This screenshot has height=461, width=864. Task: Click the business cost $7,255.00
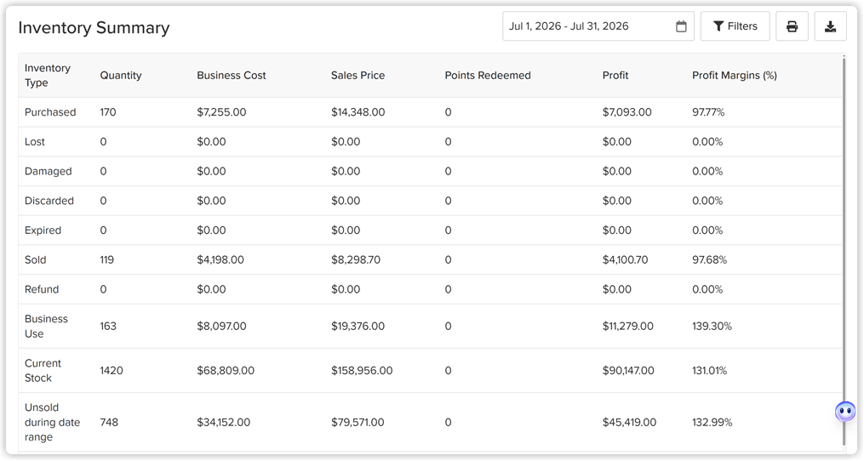(221, 112)
